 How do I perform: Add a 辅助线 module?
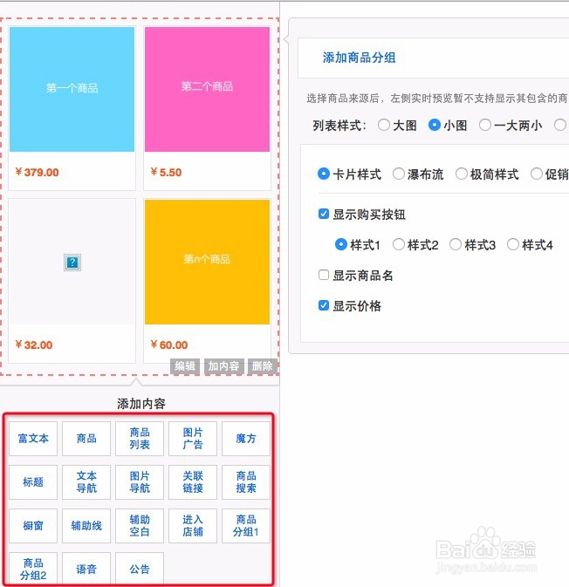point(86,526)
